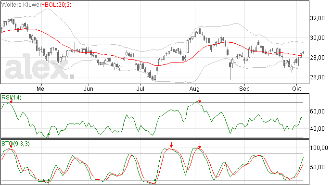
Task: Click the 26,00 price axis value
Action: (x=317, y=77)
